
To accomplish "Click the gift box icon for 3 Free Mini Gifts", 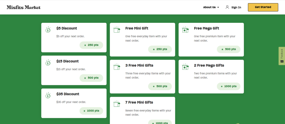I will [117, 67].
